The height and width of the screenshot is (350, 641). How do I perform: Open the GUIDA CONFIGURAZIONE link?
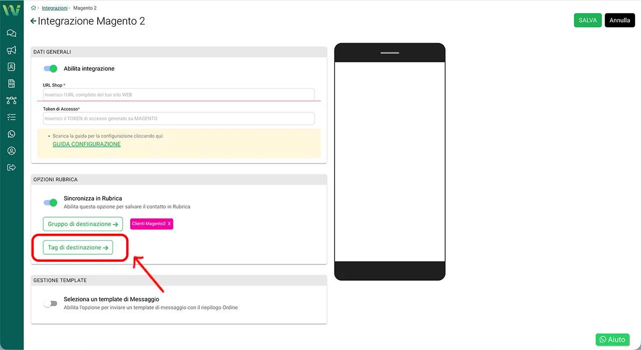click(x=87, y=144)
